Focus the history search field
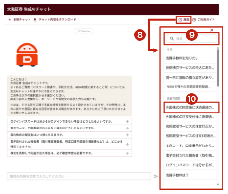 pyautogui.click(x=191, y=39)
